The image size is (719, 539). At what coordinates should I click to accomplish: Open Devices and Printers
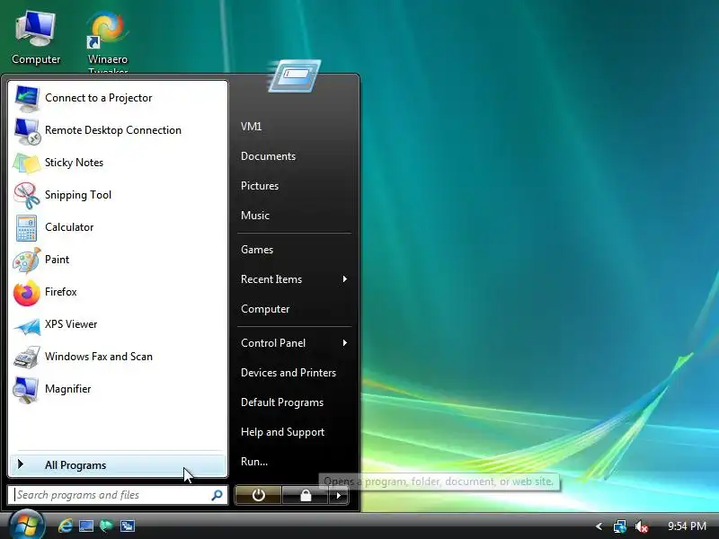point(288,373)
